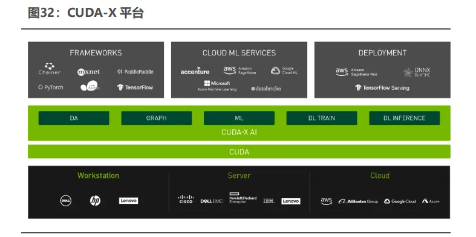
Task: Click the Google Cloud ML logo
Action: coord(284,71)
